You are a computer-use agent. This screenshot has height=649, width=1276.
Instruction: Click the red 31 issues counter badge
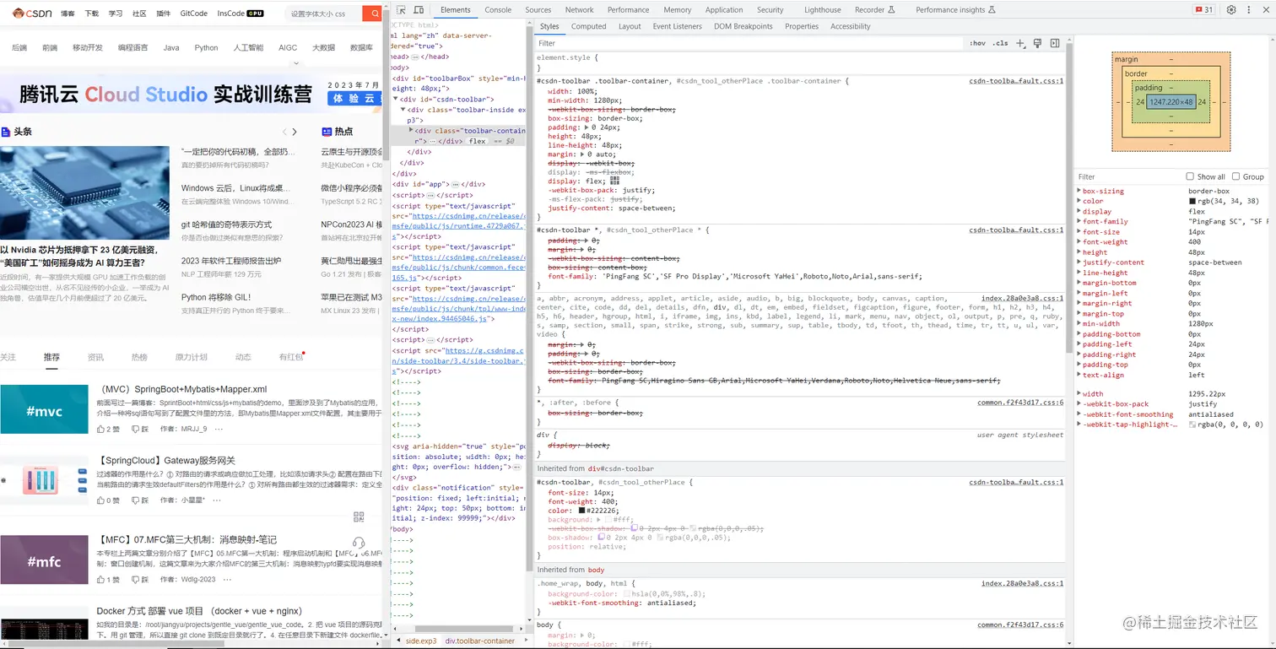(1204, 10)
